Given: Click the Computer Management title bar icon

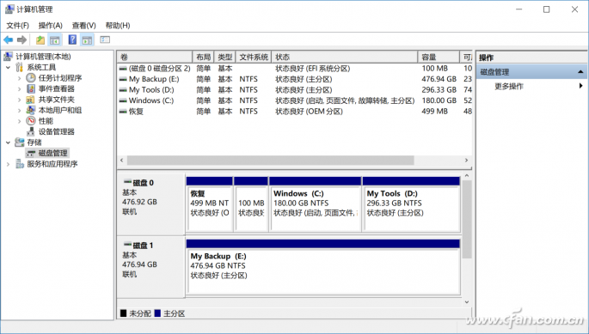Looking at the screenshot, I should pyautogui.click(x=9, y=9).
